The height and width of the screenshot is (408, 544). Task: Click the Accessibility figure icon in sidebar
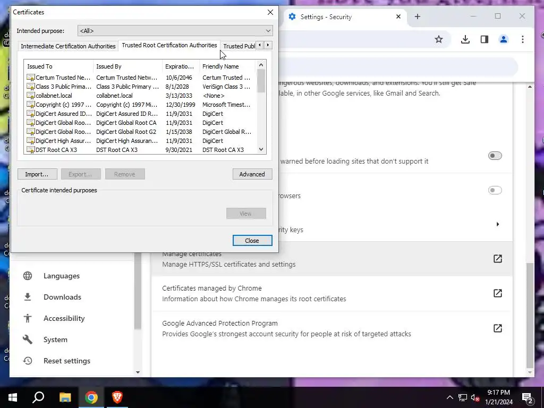pos(28,318)
